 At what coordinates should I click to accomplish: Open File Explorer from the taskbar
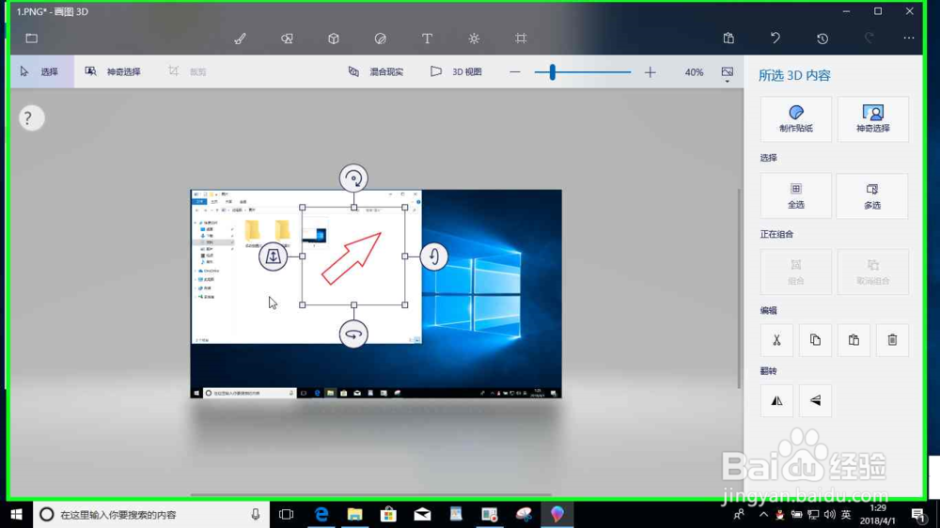pos(355,514)
